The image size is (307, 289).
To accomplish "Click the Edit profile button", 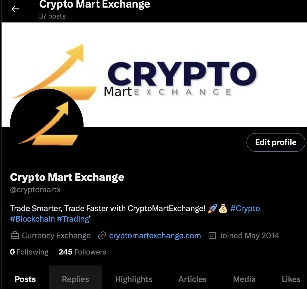I will click(x=276, y=142).
